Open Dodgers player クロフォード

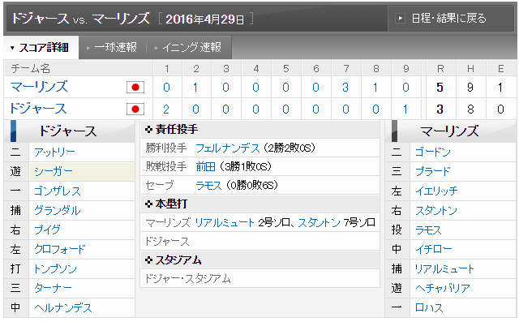(60, 249)
